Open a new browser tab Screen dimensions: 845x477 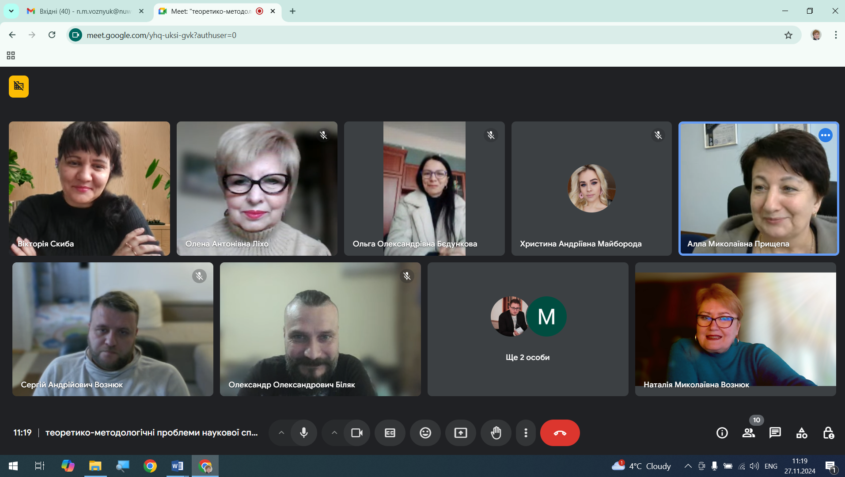(292, 11)
